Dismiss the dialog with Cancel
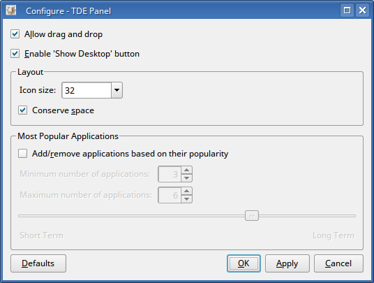Screen dimensions: 374x283 (338, 263)
